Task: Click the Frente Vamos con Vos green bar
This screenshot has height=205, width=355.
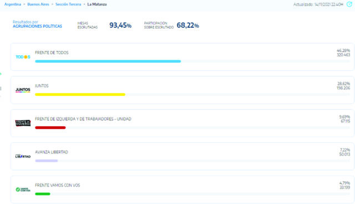Action: point(43,194)
